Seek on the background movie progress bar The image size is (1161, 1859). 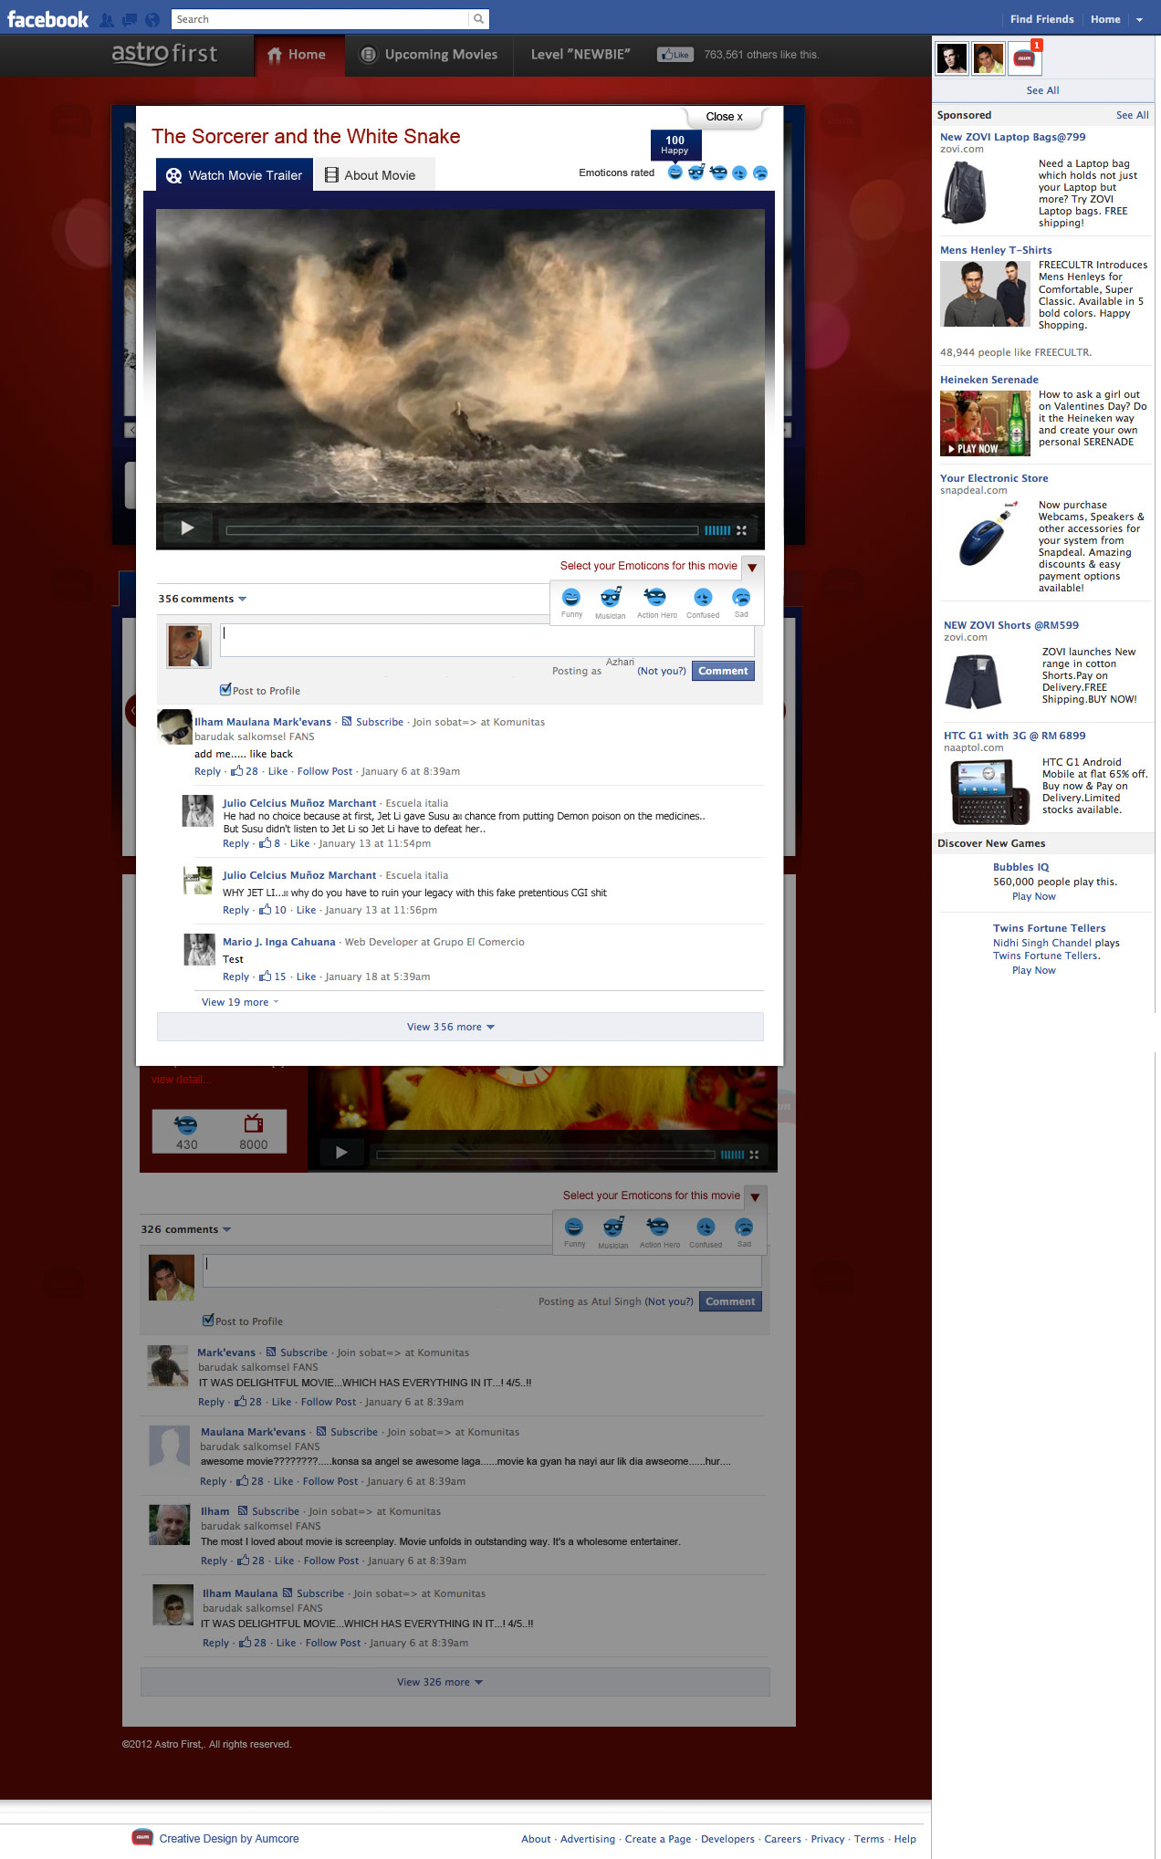coord(545,1154)
